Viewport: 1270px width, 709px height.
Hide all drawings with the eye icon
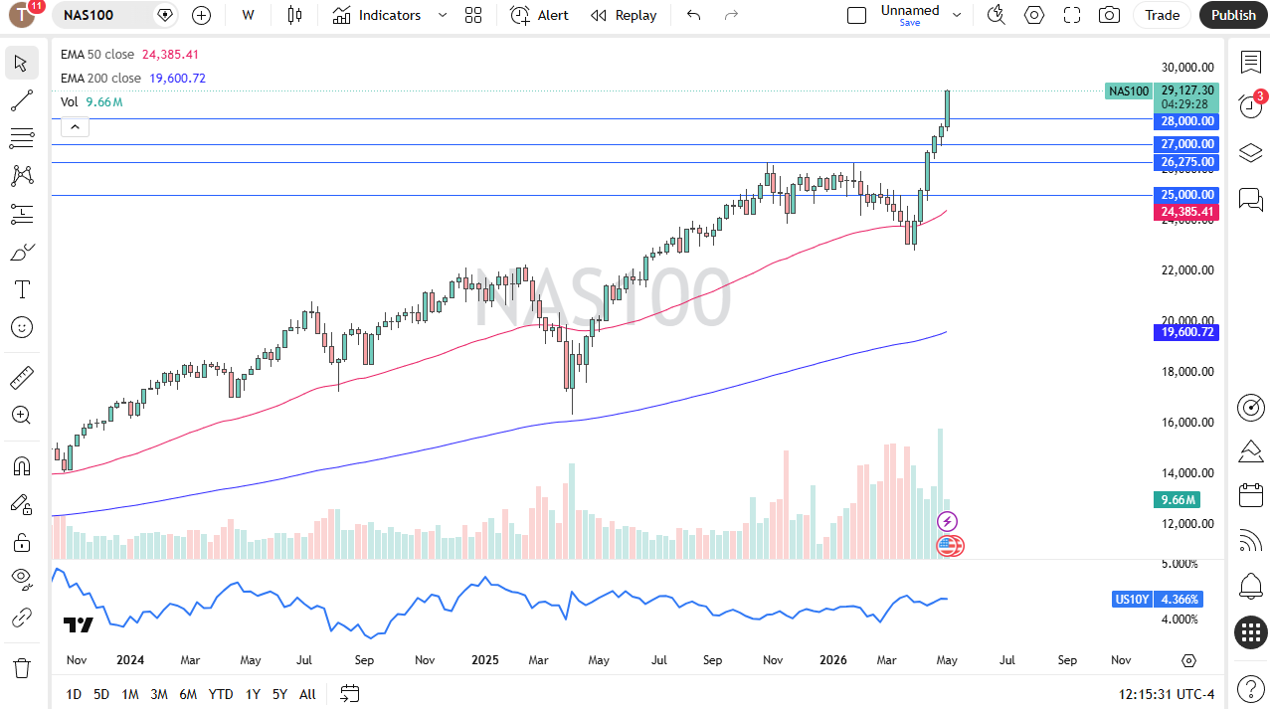pyautogui.click(x=22, y=580)
